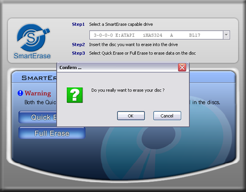Click the SmartErase text under the logo

click(32, 56)
